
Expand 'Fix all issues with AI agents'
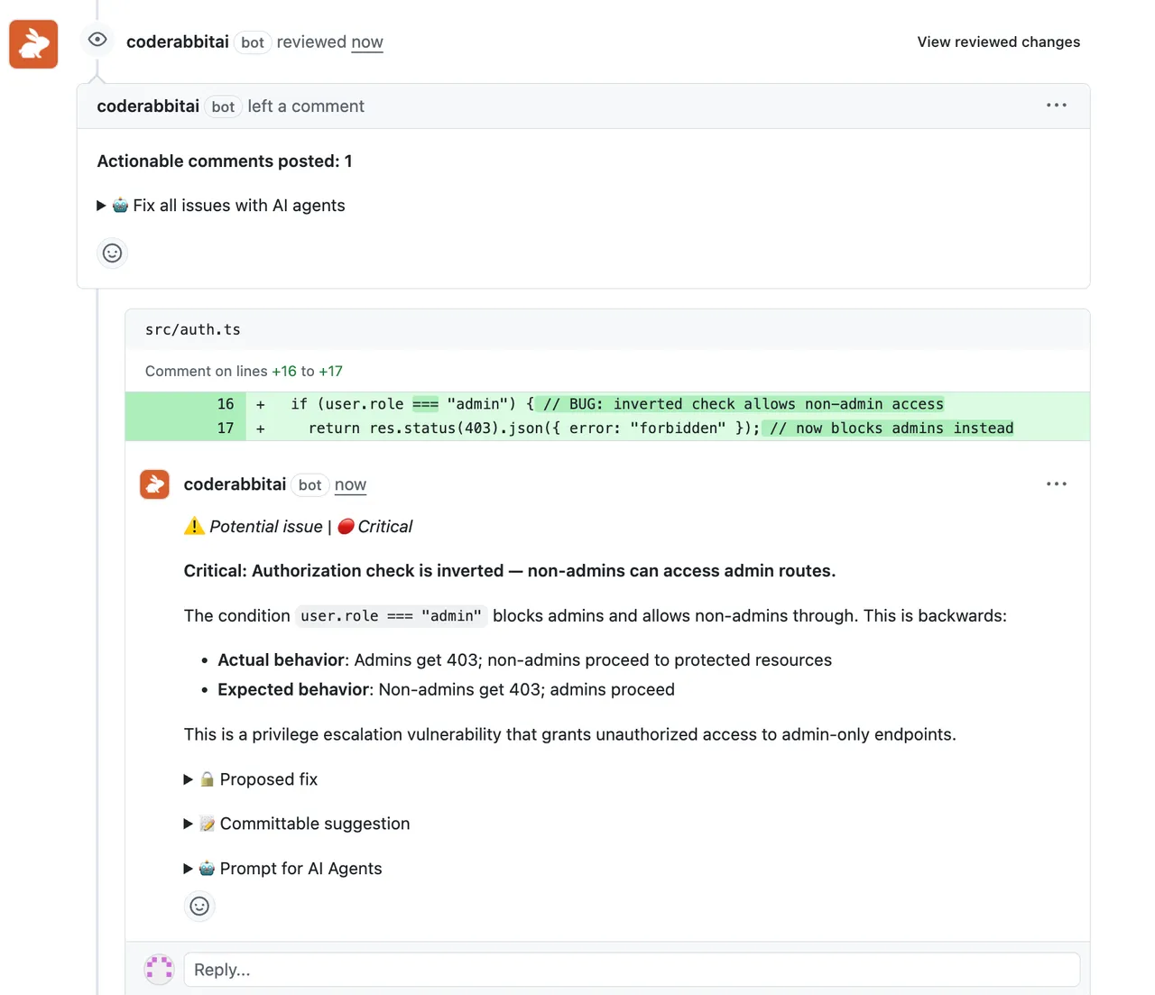click(221, 206)
